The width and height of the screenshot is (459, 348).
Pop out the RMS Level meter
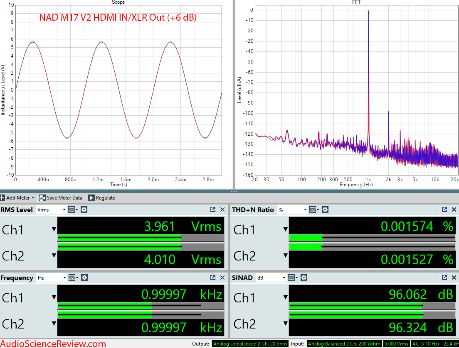coord(213,210)
